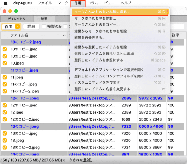Sort by the ファイル名 column header
The image size is (187, 164).
[38, 35]
